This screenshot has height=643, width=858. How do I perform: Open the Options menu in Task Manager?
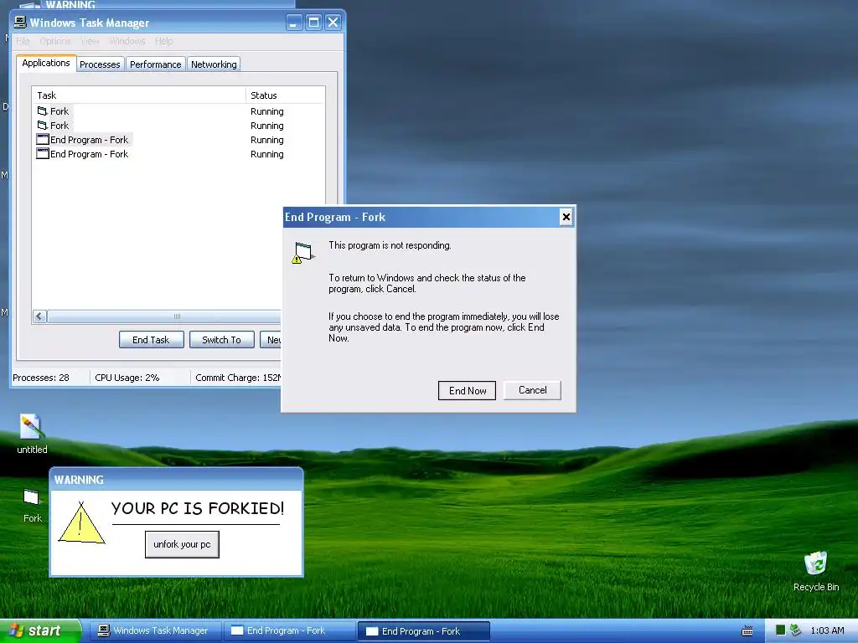click(54, 41)
